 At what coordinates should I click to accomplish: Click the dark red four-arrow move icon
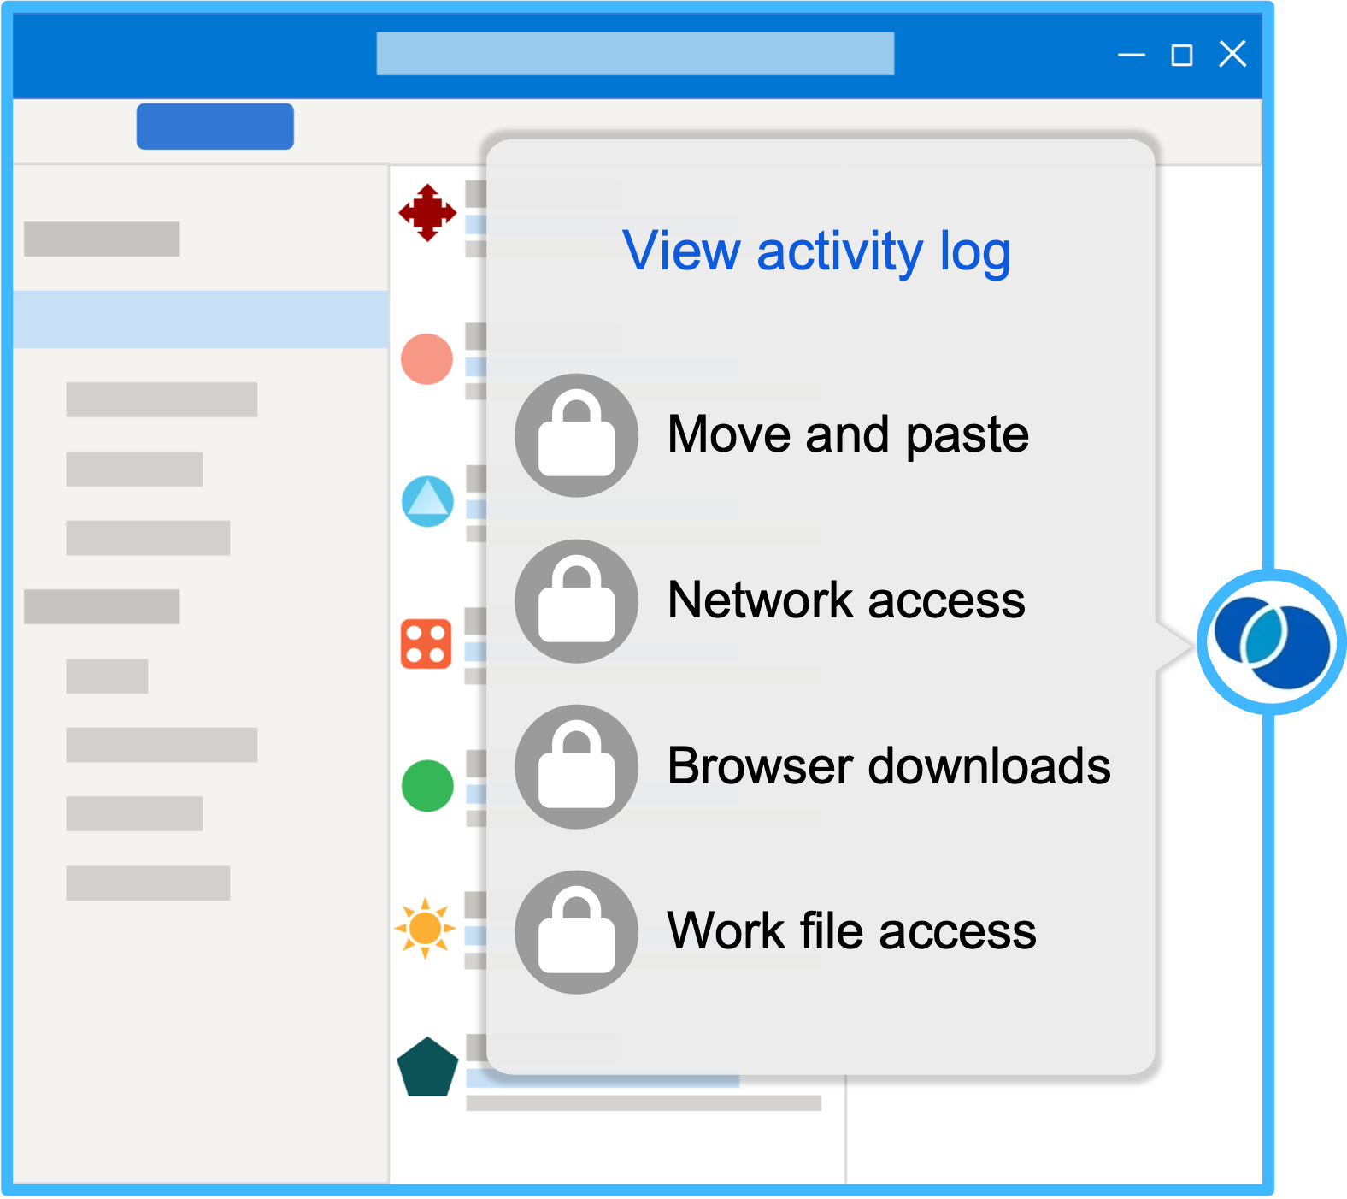pos(427,213)
